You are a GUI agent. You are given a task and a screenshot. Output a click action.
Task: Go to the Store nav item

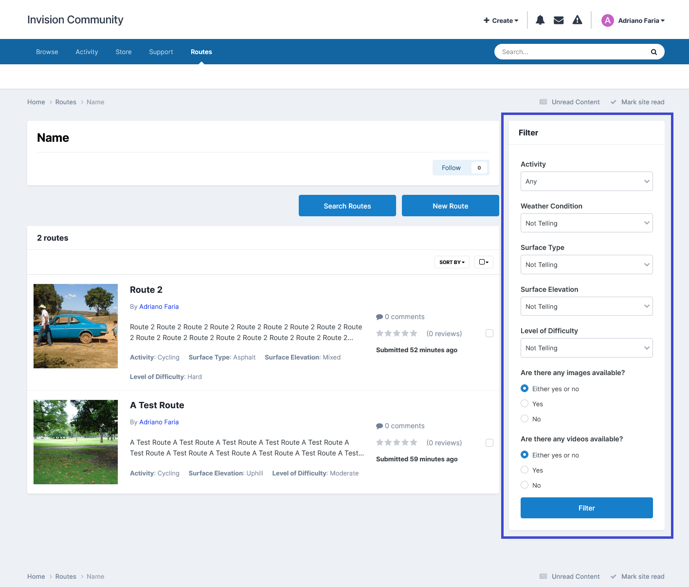[124, 52]
